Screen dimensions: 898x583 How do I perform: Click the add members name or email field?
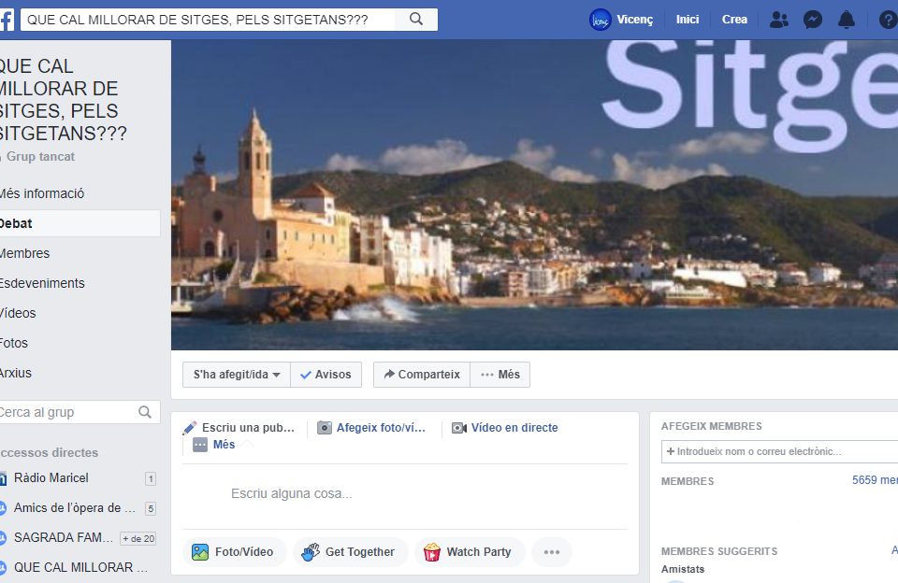[x=778, y=452]
